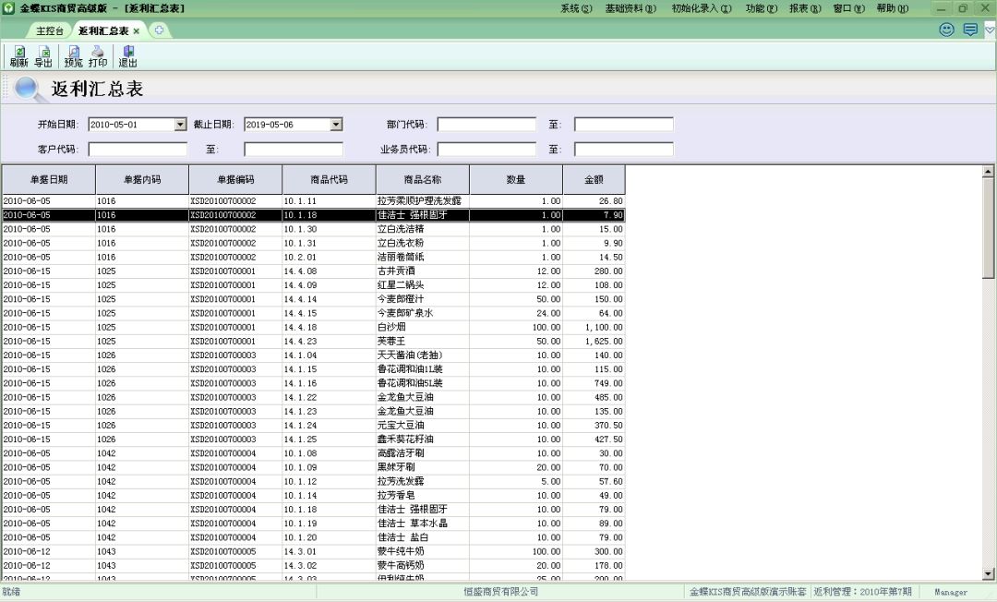Click the 业务员代码 end input field
Image resolution: width=997 pixels, height=602 pixels.
coord(624,150)
